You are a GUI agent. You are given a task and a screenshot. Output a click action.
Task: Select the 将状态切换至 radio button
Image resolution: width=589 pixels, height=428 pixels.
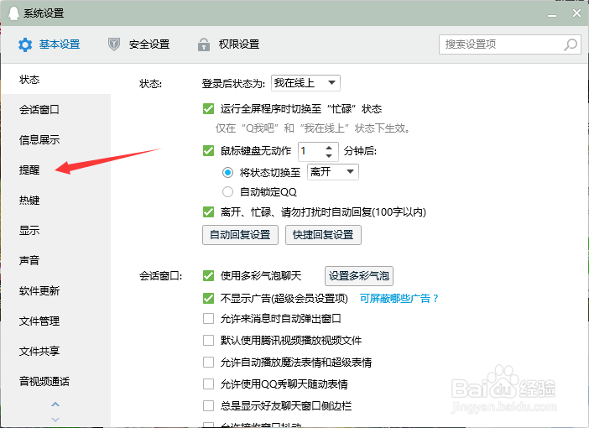pyautogui.click(x=227, y=173)
